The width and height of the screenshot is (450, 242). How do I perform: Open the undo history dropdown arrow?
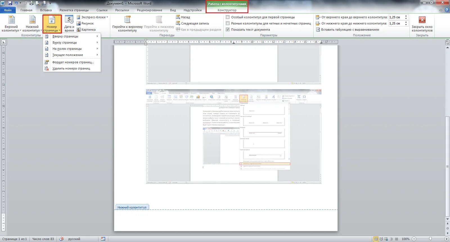(x=20, y=3)
